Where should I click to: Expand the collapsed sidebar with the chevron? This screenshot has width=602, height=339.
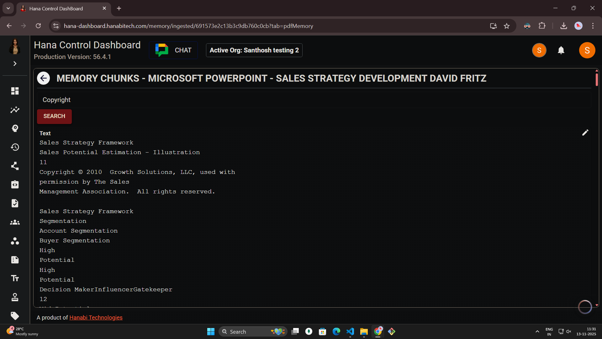pyautogui.click(x=15, y=64)
